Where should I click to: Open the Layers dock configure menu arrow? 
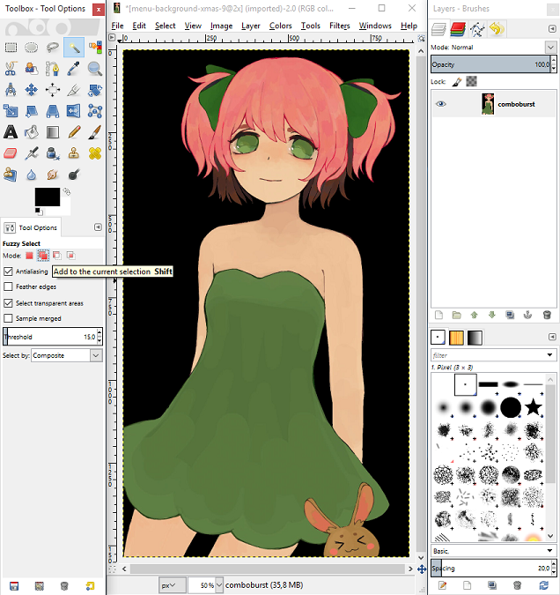click(552, 29)
